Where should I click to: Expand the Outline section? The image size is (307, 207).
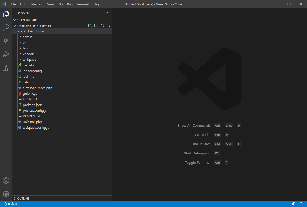(23, 199)
